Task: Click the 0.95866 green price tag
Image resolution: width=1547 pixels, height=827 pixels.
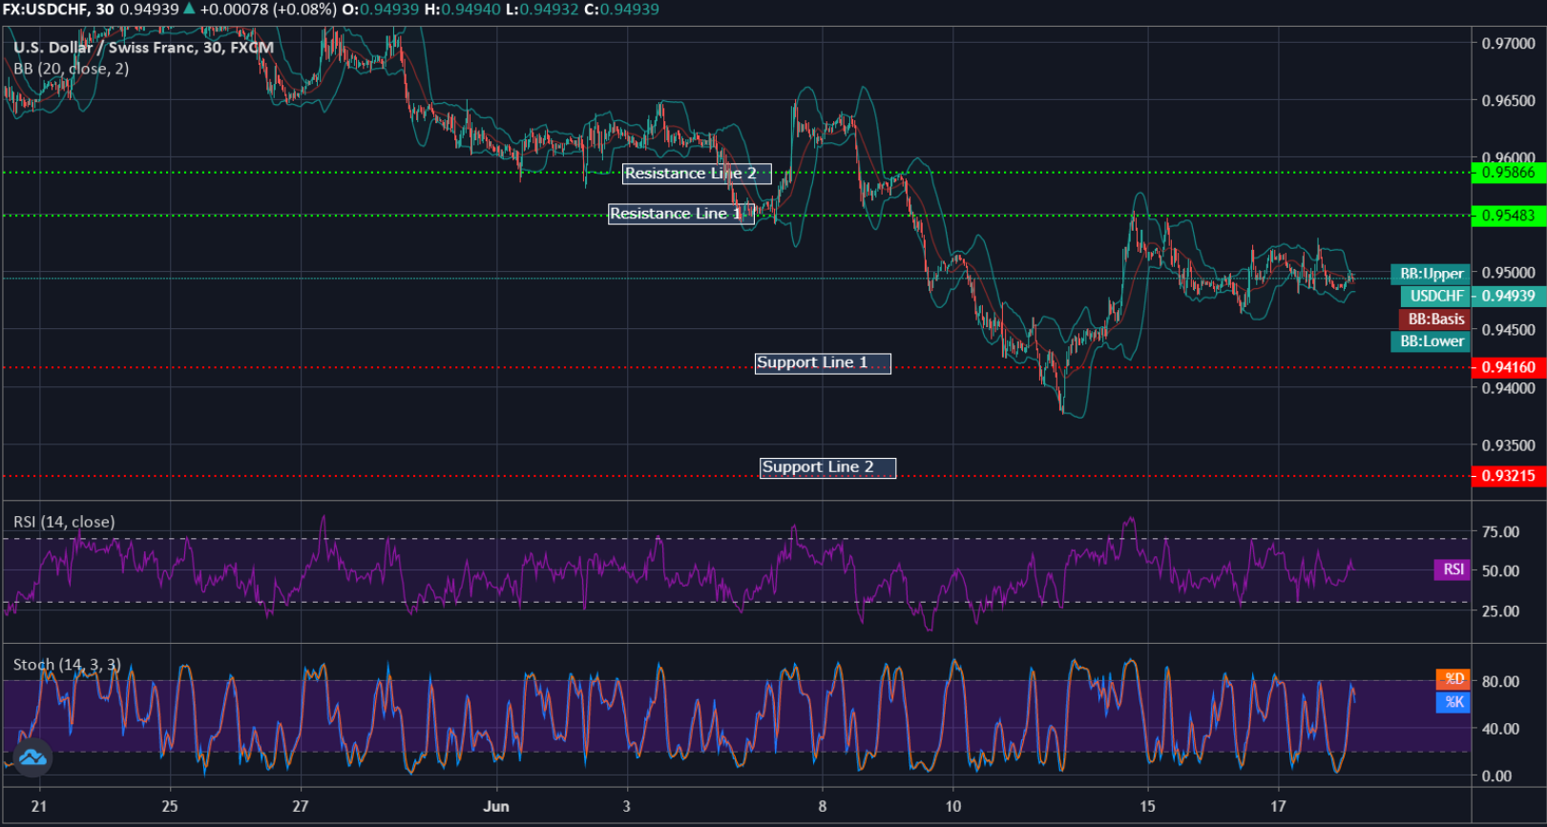Action: [x=1508, y=173]
